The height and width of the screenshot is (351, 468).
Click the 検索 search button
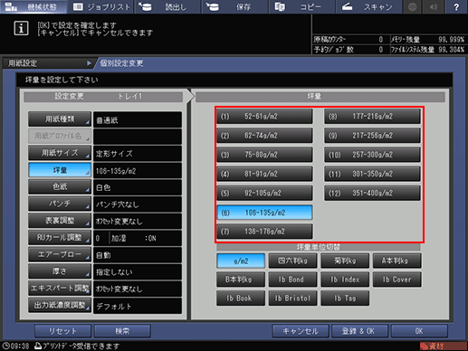[x=122, y=331]
